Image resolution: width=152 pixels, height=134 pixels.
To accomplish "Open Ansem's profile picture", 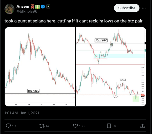I will tap(9, 9).
